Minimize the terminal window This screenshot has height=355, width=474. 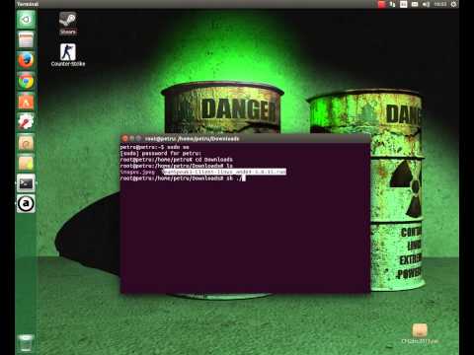pyautogui.click(x=132, y=139)
